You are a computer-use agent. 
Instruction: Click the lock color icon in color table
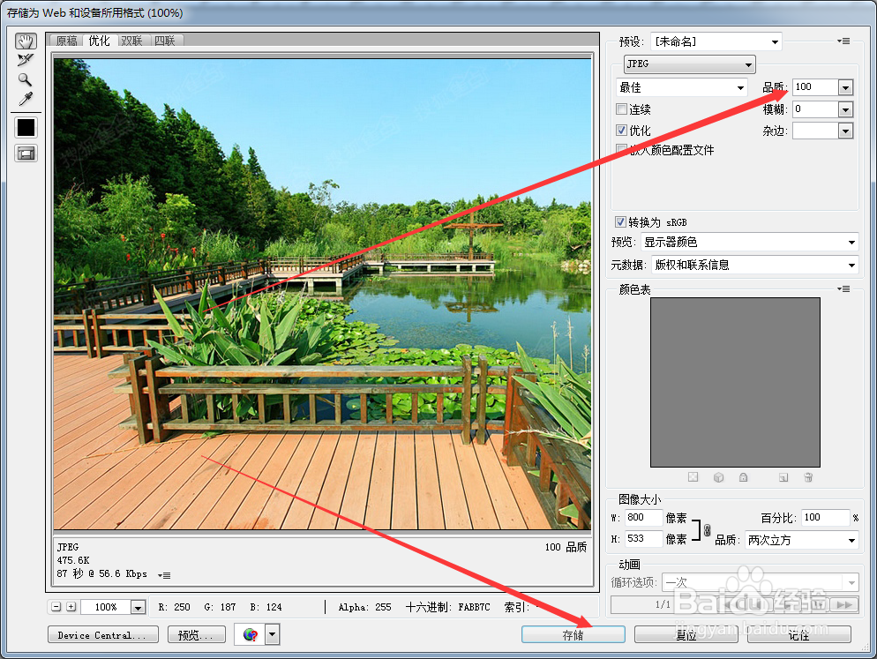pyautogui.click(x=743, y=477)
